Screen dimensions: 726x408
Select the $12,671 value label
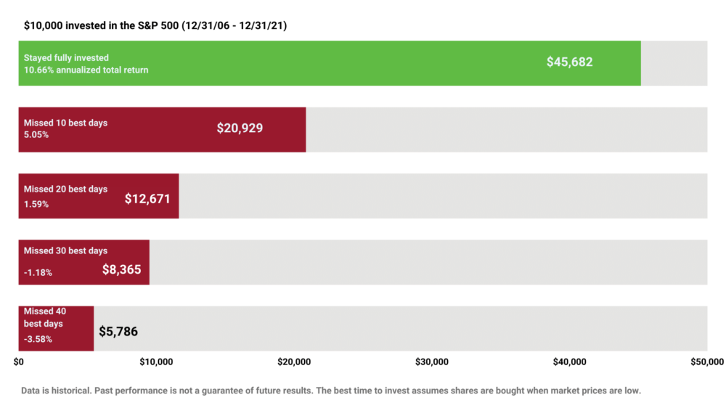pyautogui.click(x=147, y=198)
